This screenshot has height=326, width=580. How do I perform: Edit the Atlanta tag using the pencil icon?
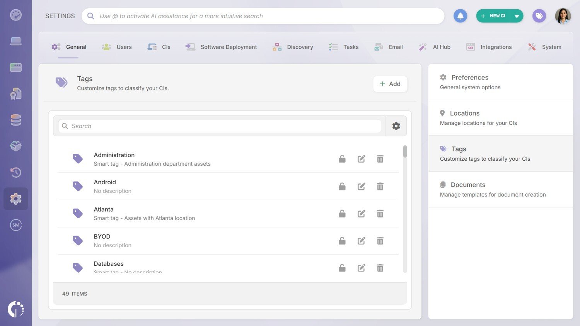[361, 213]
